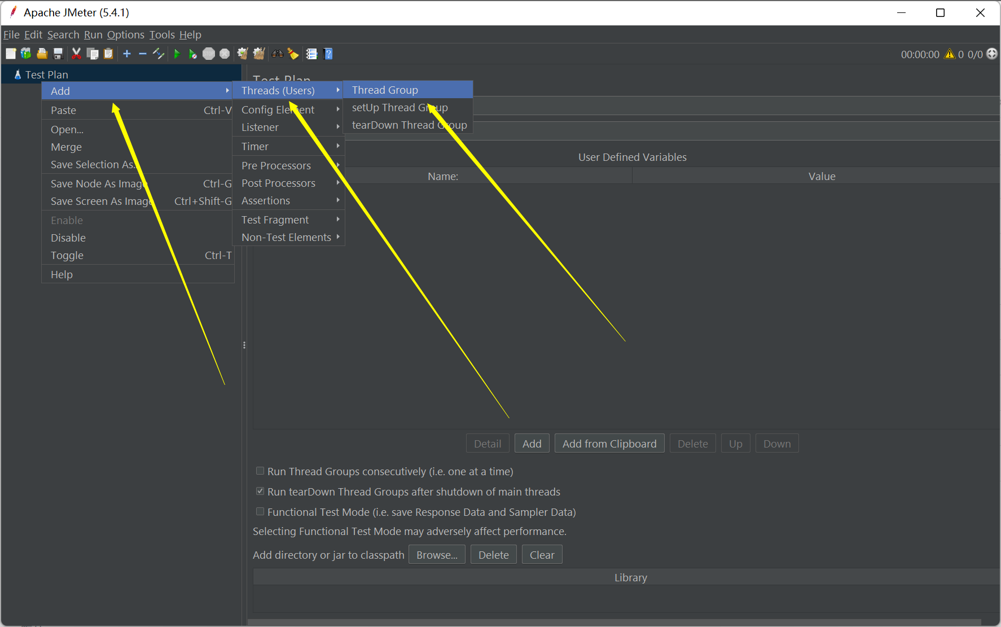This screenshot has width=1001, height=627.
Task: Click the New test plan icon
Action: pos(11,54)
